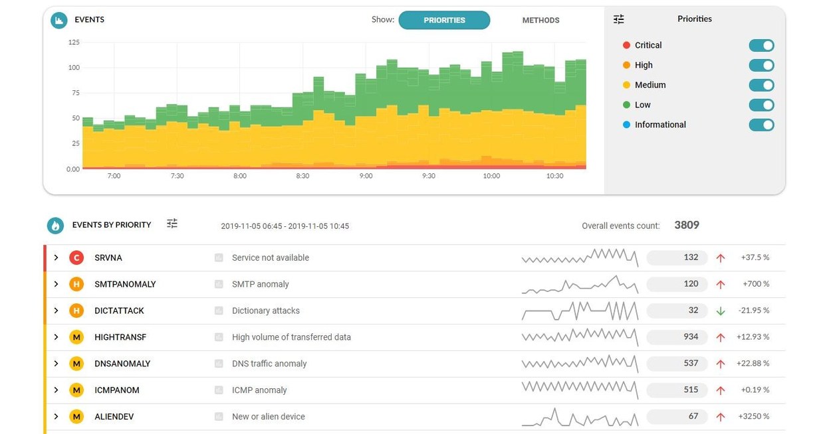The height and width of the screenshot is (434, 831).
Task: Click the filter icon beside Events by Priority
Action: click(x=172, y=224)
